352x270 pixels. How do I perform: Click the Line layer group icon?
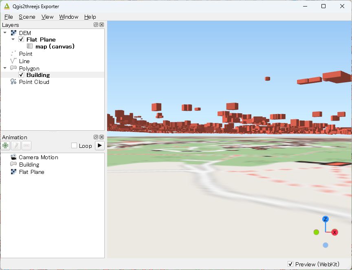coord(13,61)
